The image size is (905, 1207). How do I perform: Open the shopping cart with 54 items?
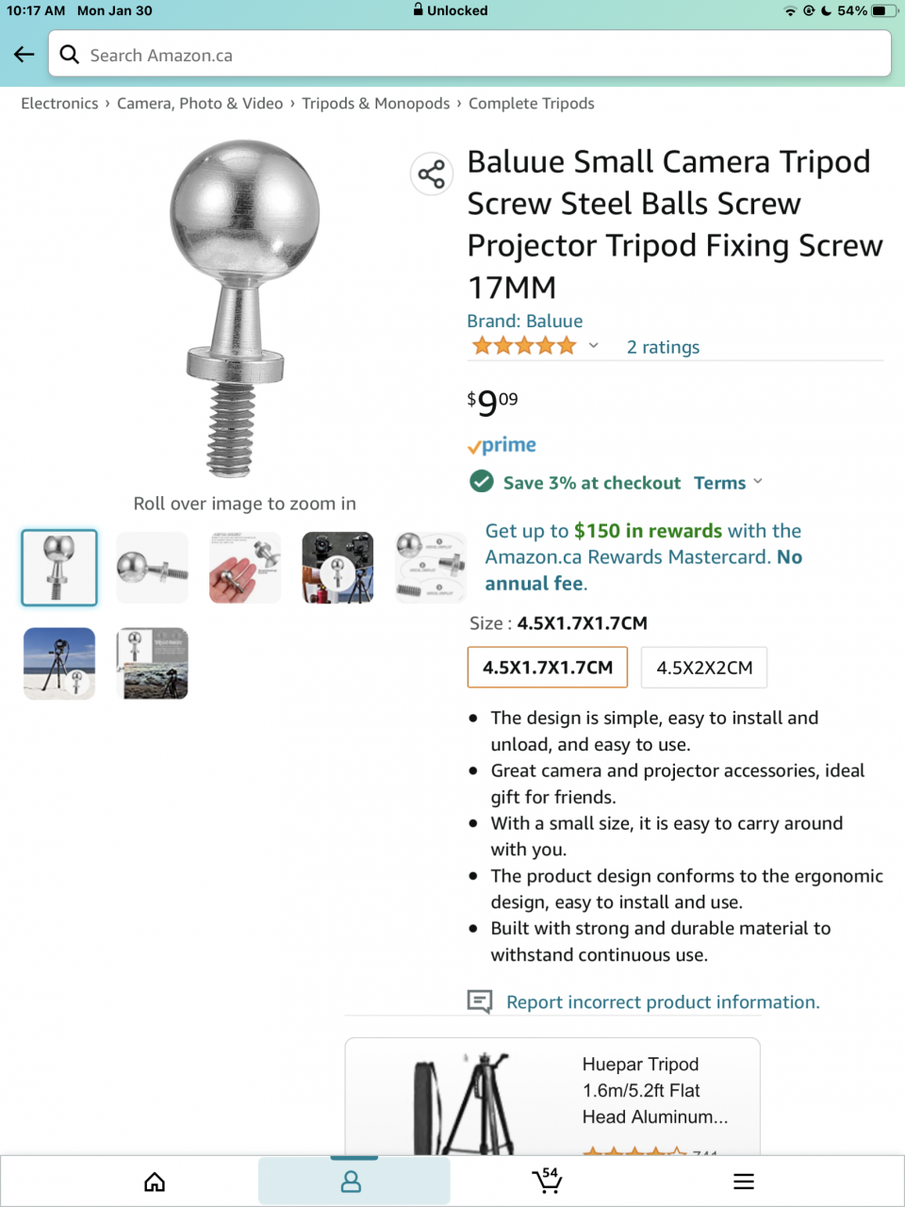(547, 1180)
